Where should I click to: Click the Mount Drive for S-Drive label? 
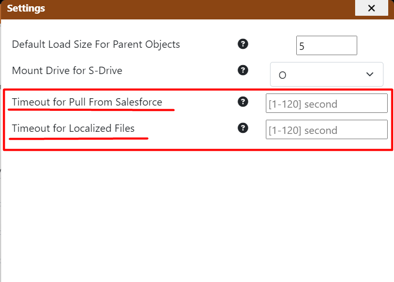tap(67, 70)
